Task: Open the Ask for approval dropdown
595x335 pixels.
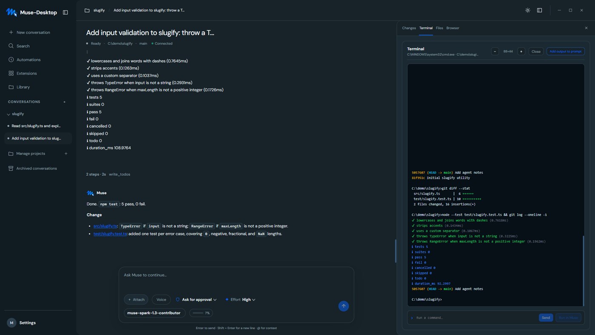Action: (x=196, y=300)
